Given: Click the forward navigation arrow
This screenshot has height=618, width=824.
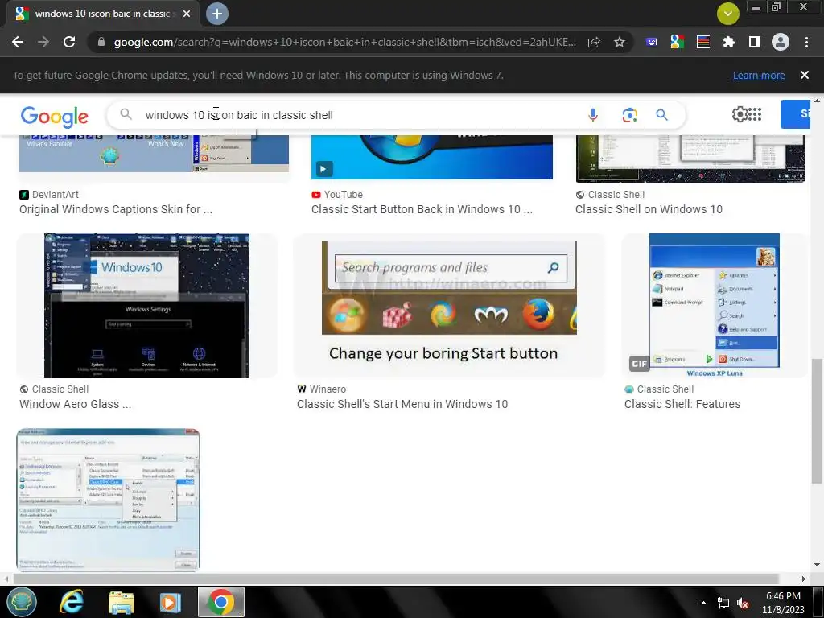Looking at the screenshot, I should [43, 42].
